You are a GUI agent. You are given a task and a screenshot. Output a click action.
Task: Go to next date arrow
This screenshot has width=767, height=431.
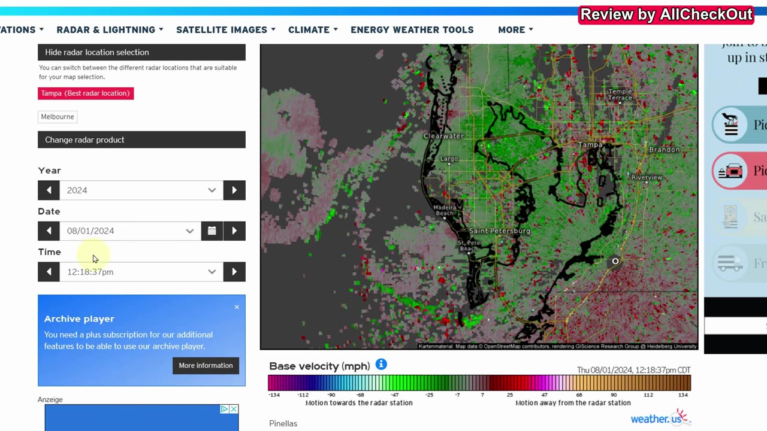(x=234, y=230)
